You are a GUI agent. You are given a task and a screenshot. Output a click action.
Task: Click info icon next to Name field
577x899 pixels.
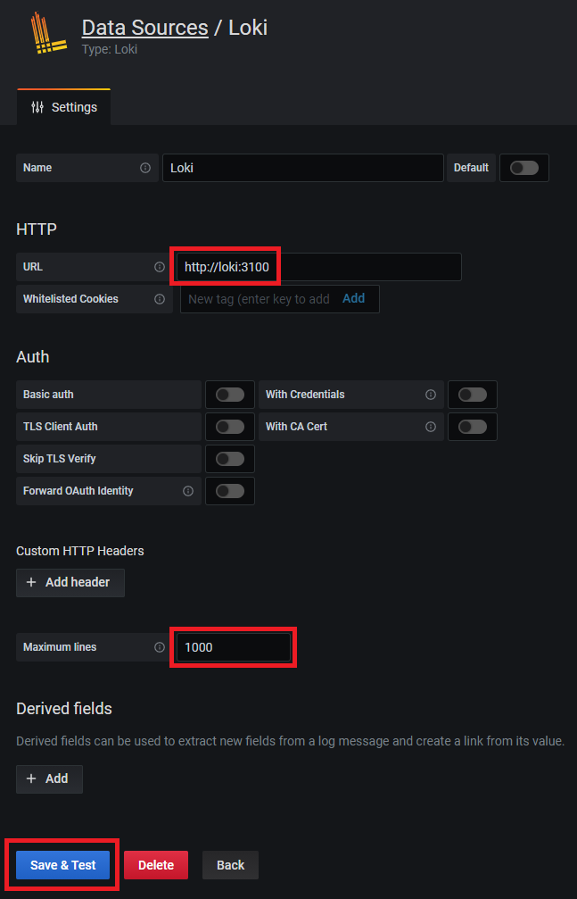click(145, 168)
